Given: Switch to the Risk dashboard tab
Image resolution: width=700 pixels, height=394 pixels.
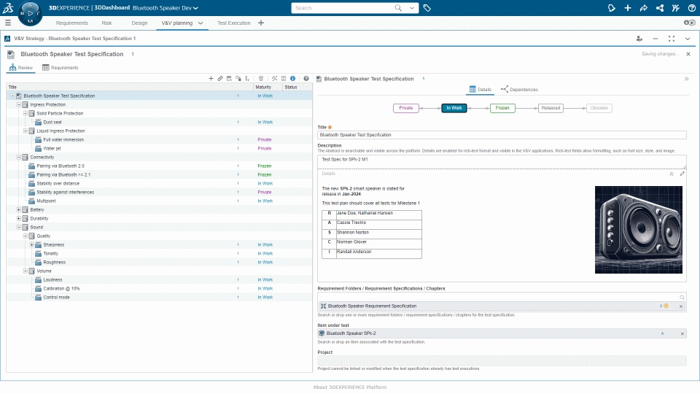Looking at the screenshot, I should coord(106,23).
